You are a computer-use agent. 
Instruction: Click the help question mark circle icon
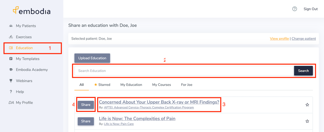pyautogui.click(x=295, y=9)
